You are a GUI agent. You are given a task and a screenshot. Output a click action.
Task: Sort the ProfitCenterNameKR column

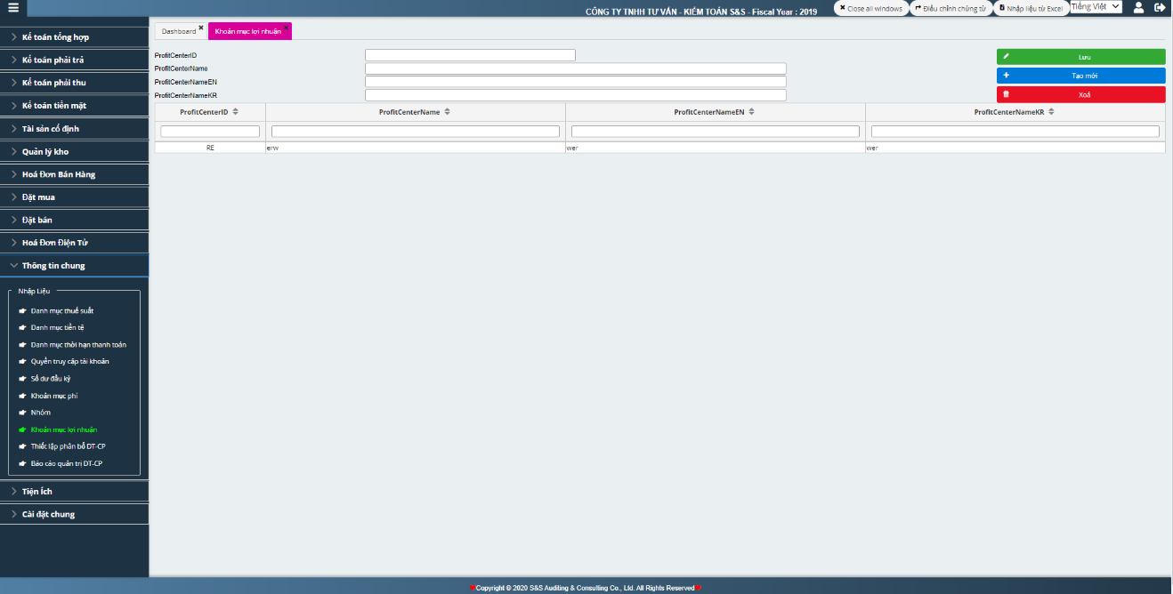pyautogui.click(x=1052, y=112)
